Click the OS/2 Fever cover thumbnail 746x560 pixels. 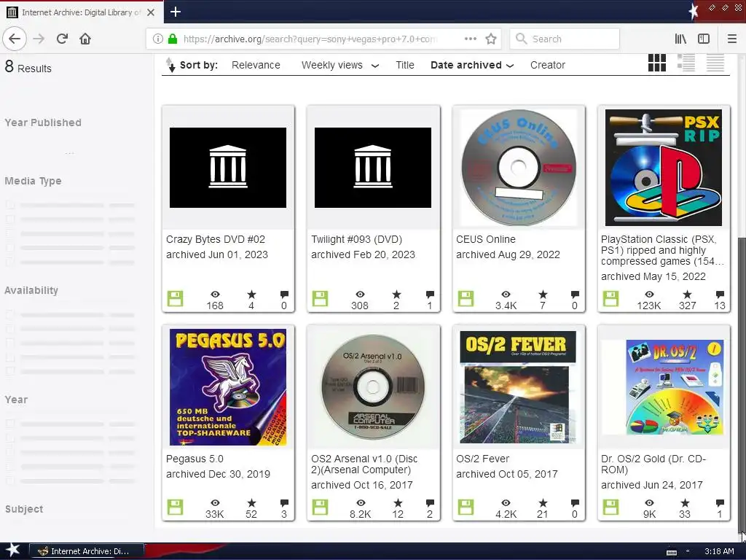tap(518, 387)
